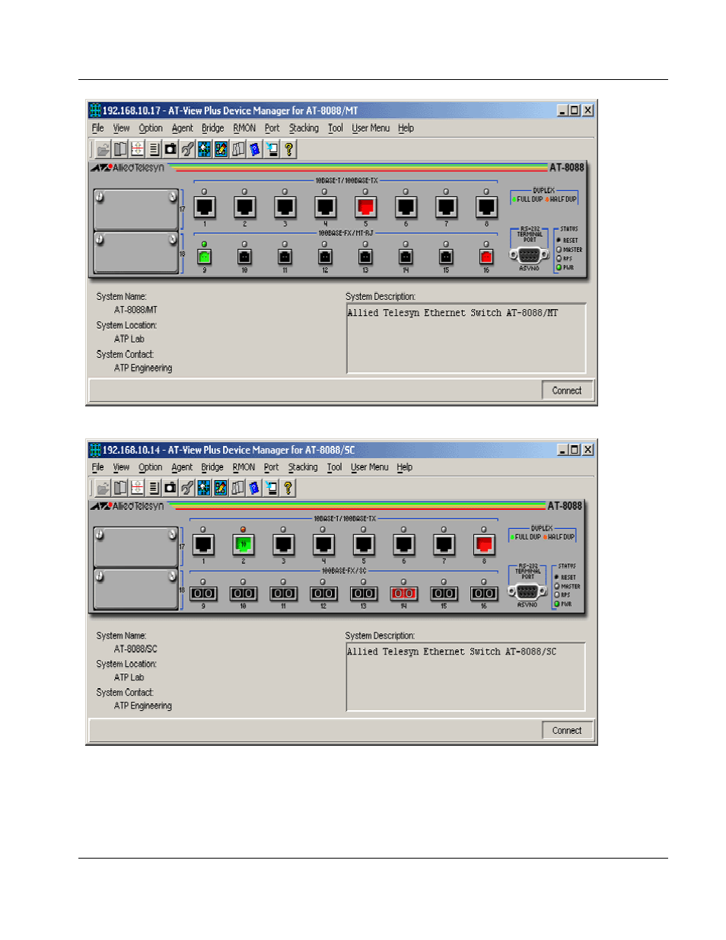Click the blue question card icon in the AT-8088/MT toolbar

255,149
